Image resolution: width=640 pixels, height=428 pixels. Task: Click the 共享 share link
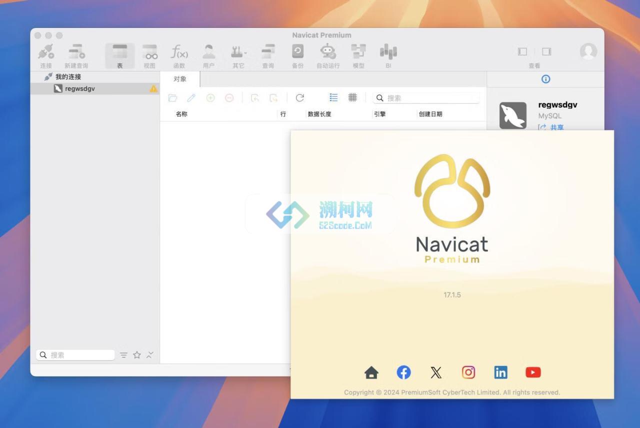click(556, 127)
